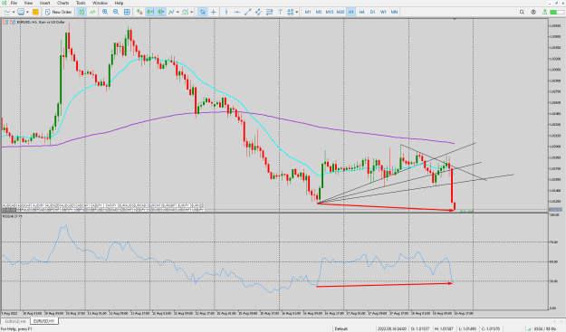Click the green signals icon

(x=544, y=12)
